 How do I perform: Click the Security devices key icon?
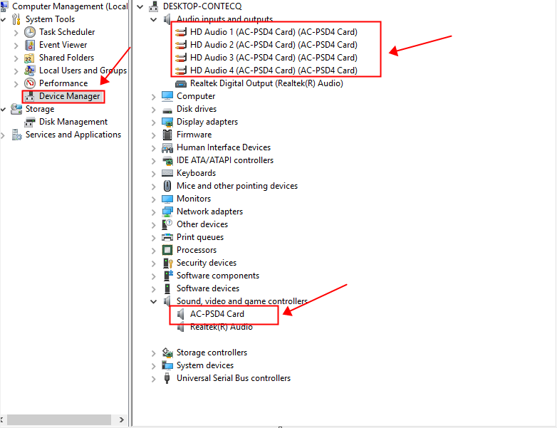pyautogui.click(x=167, y=263)
